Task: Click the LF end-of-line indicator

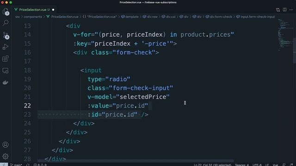Action: point(267,165)
